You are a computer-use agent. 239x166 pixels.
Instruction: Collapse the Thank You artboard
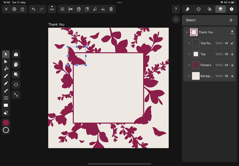(x=187, y=32)
